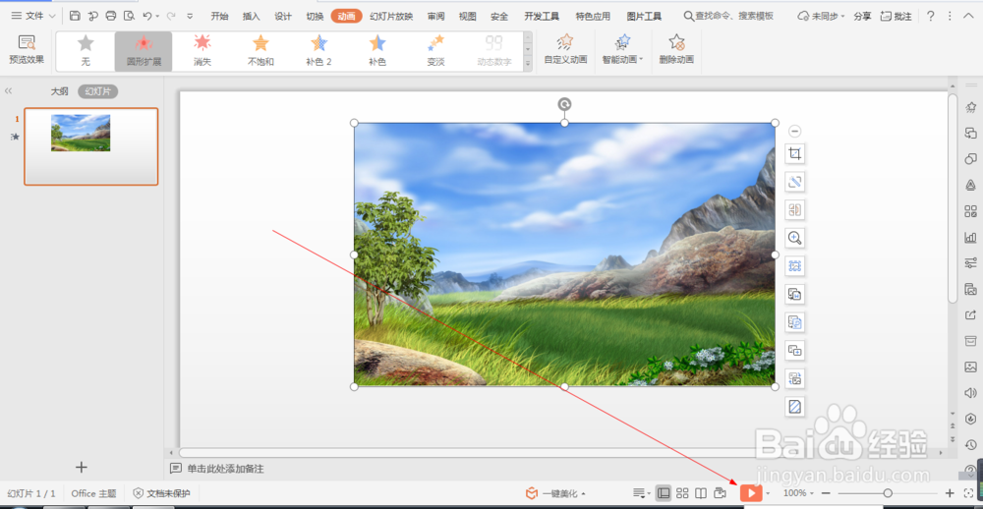Click 文档未保护 in status bar
983x509 pixels.
click(x=162, y=493)
